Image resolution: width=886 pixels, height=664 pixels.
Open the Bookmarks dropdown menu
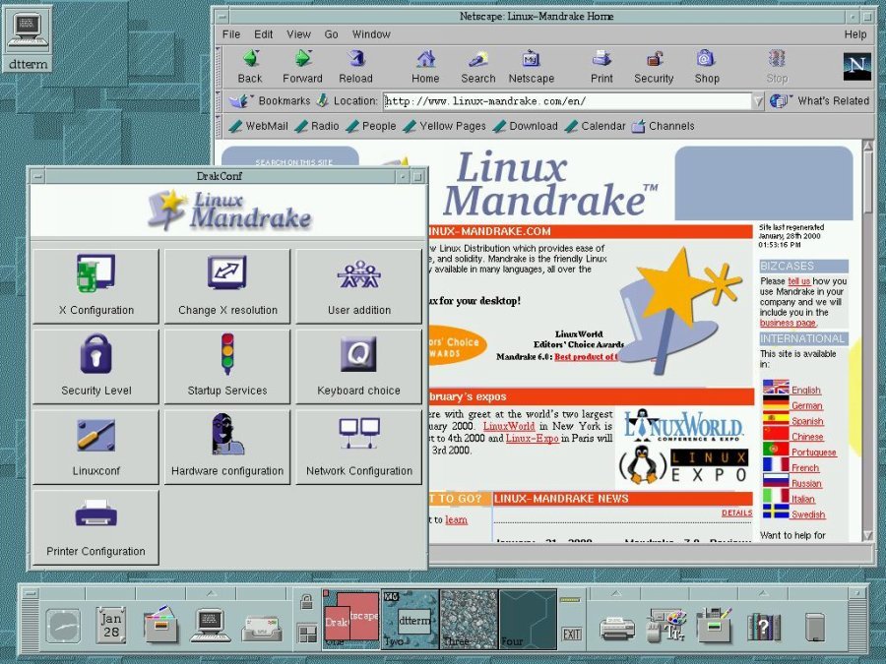270,101
